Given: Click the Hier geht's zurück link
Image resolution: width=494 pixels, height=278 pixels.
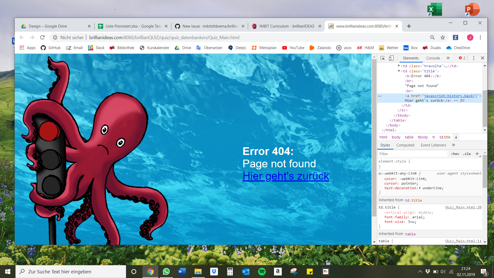Looking at the screenshot, I should click(x=286, y=176).
